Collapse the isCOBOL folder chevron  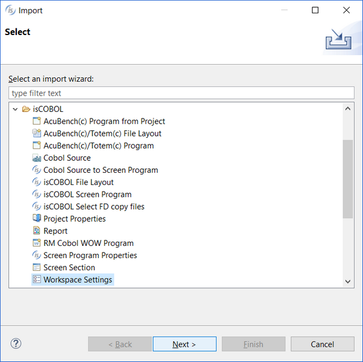pyautogui.click(x=15, y=109)
